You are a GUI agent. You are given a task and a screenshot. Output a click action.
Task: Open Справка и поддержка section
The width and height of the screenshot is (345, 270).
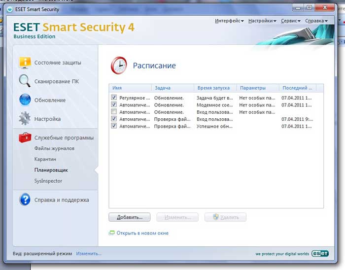coord(62,200)
